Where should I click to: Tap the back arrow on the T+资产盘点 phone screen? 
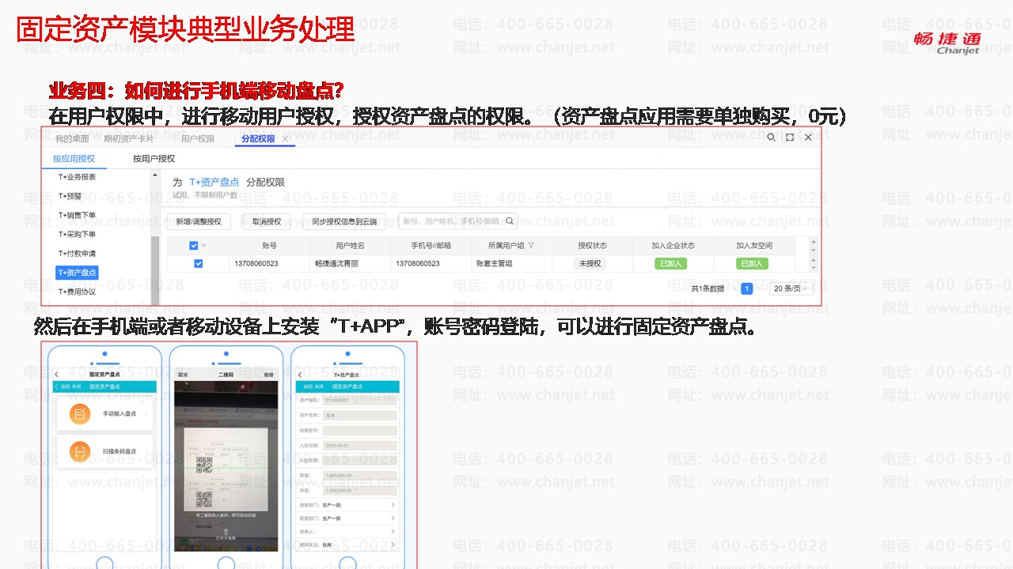coord(300,374)
